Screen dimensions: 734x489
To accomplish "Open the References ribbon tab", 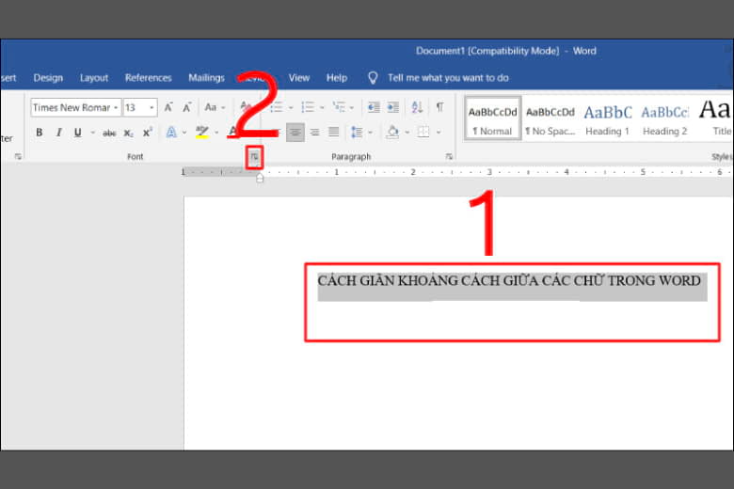I will pos(148,78).
